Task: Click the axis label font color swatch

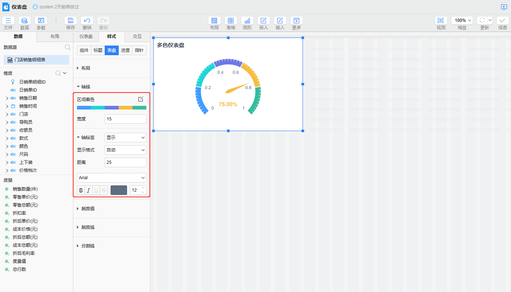Action: point(119,190)
